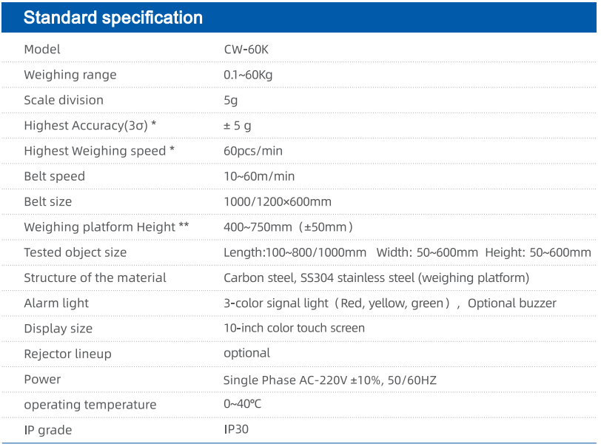Click the Single Phase AC-220V power value
Viewport: 601px width, 447px height.
[x=330, y=380]
